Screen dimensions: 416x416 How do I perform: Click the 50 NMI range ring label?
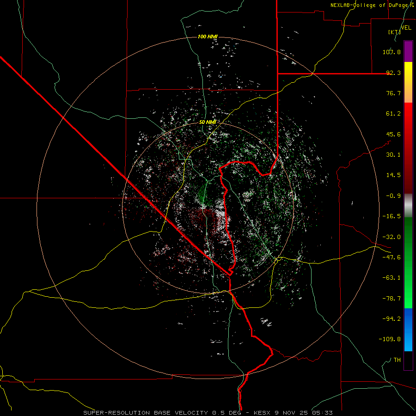pyautogui.click(x=208, y=122)
